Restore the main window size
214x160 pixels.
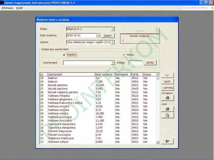(206, 3)
